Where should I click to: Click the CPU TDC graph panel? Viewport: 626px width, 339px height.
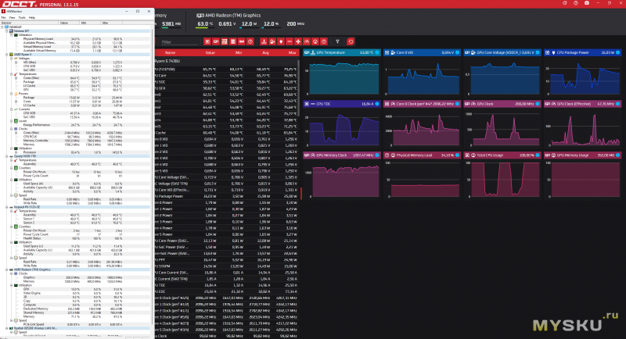[x=340, y=125]
